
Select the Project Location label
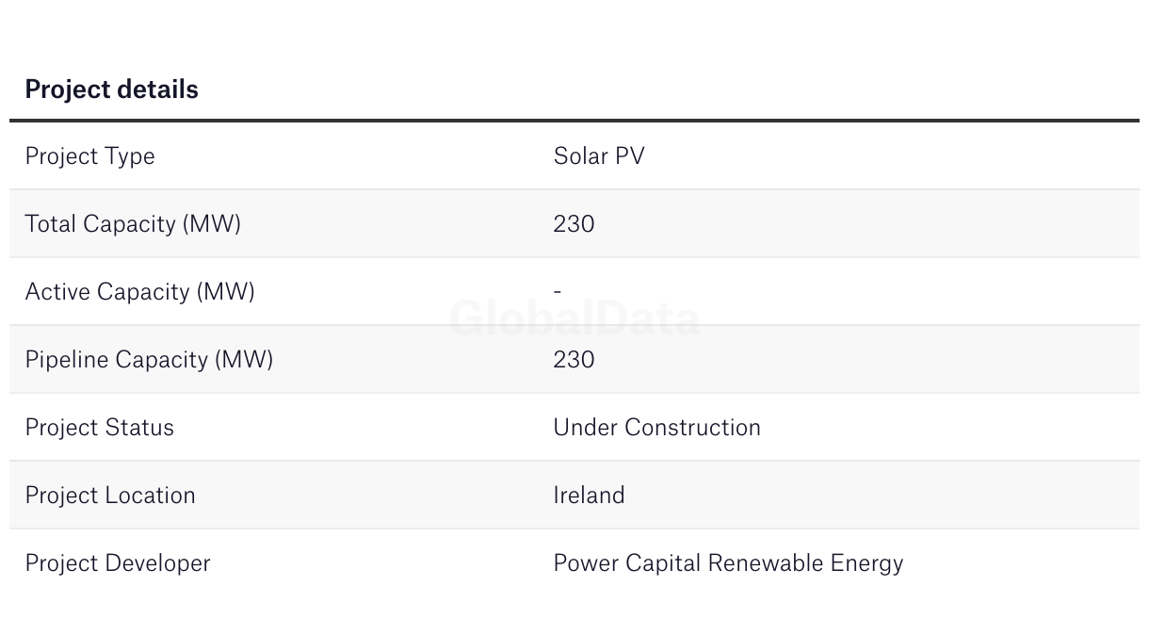coord(110,496)
